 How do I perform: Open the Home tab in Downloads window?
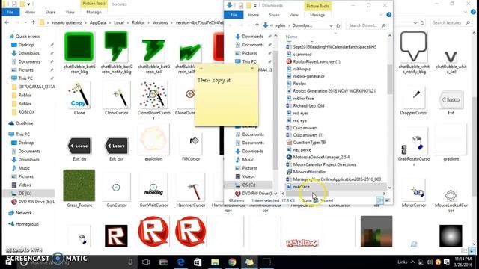pos(253,15)
